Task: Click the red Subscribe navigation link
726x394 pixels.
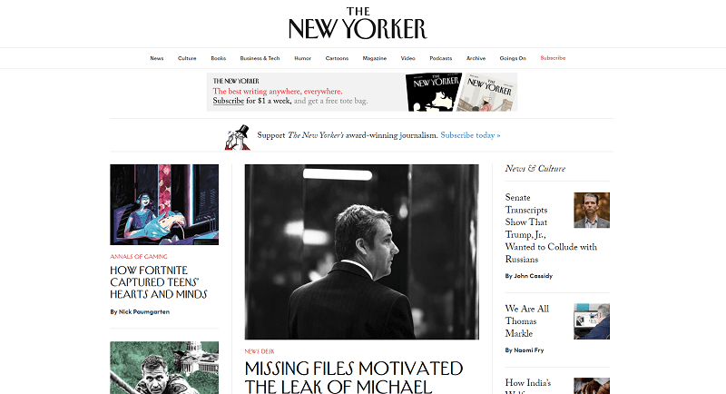Action: [553, 58]
